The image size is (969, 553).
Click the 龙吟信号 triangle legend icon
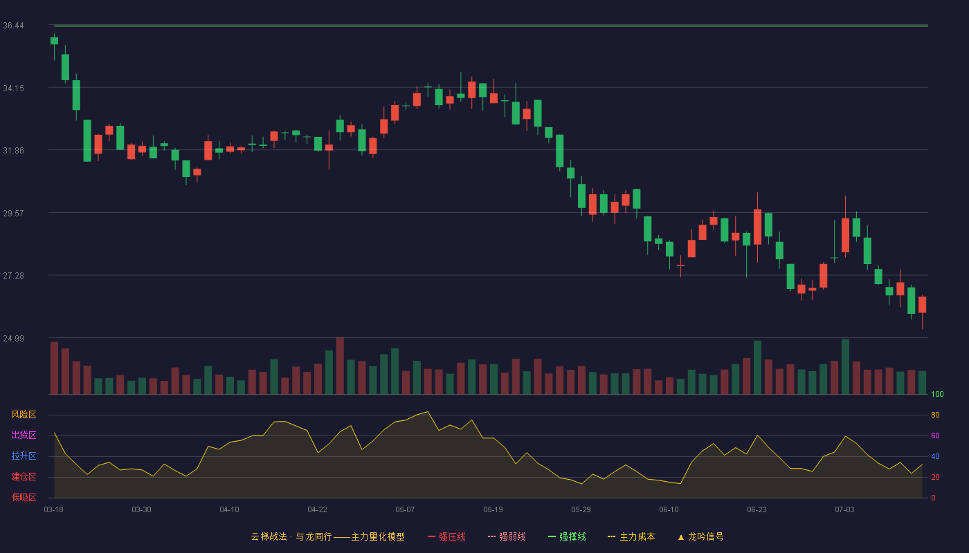coord(681,537)
